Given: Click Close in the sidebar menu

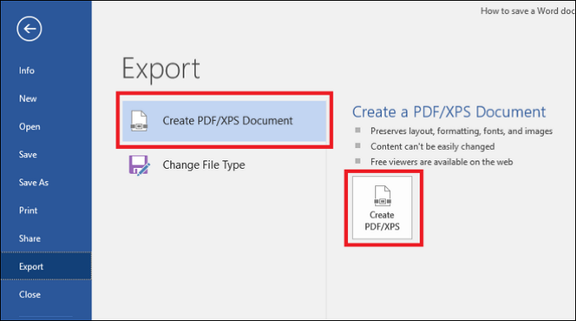Looking at the screenshot, I should click(30, 295).
